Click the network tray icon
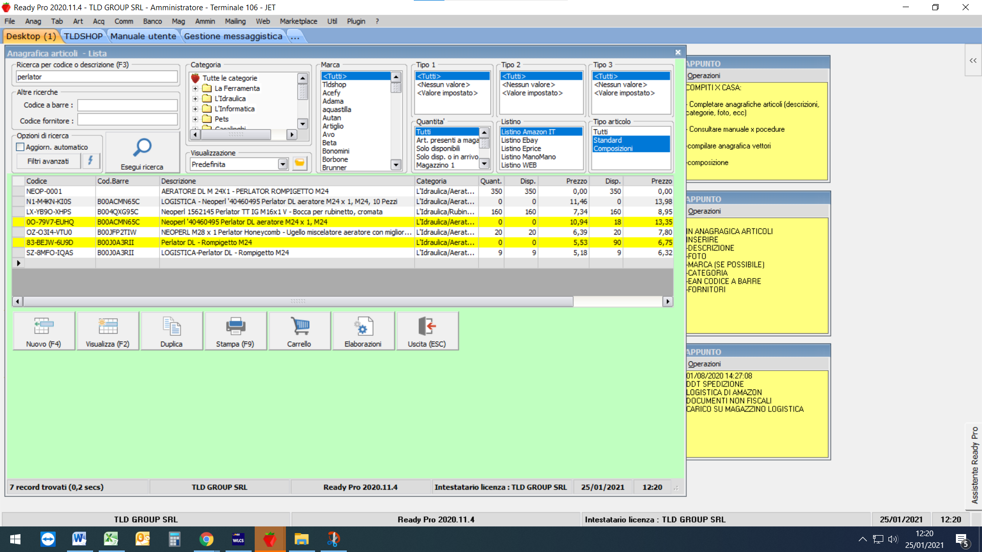982x552 pixels. pyautogui.click(x=878, y=539)
